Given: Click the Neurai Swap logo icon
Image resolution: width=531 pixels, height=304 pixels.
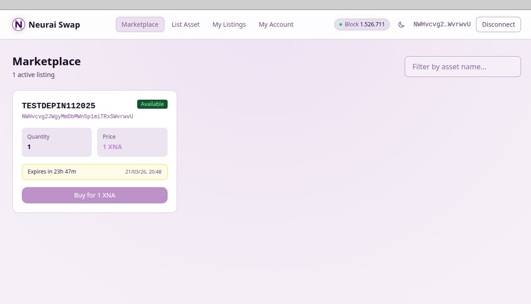Looking at the screenshot, I should 19,24.
